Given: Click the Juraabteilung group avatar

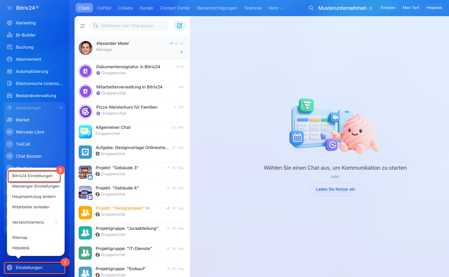Looking at the screenshot, I should click(85, 233).
